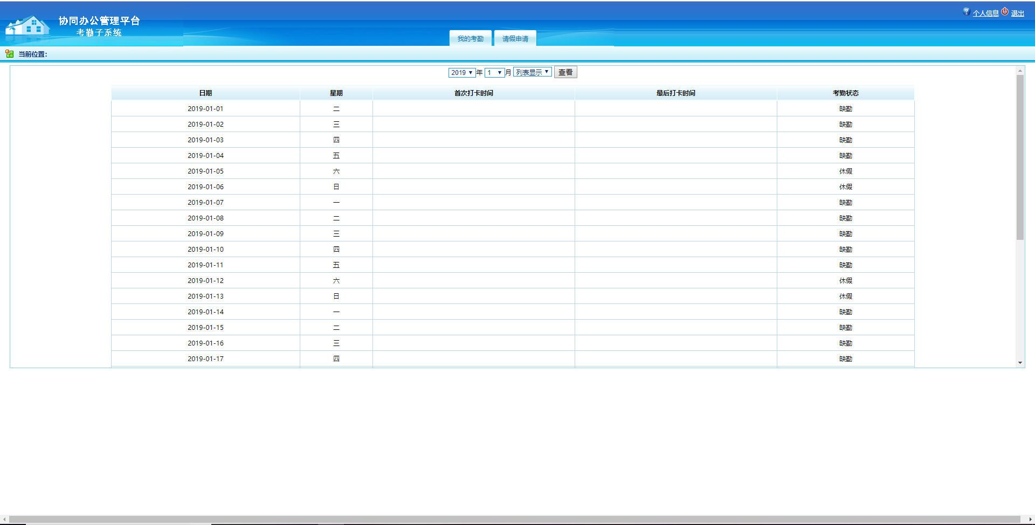Click the horizontal page scrollbar thumb
This screenshot has width=1035, height=525.
coord(515,519)
